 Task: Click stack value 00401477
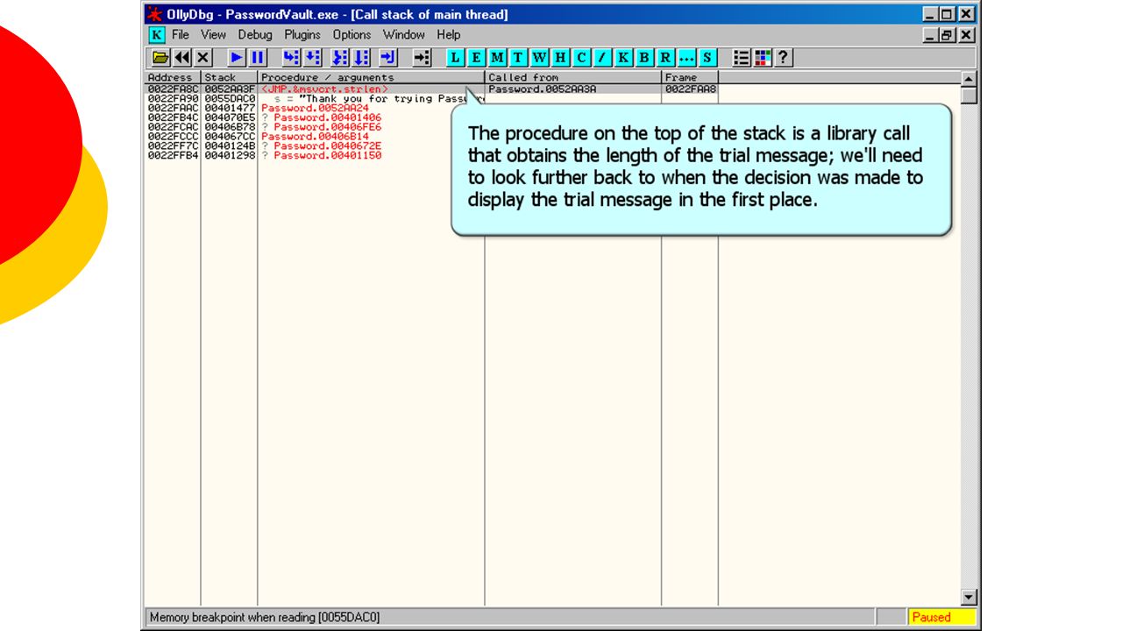pos(230,109)
